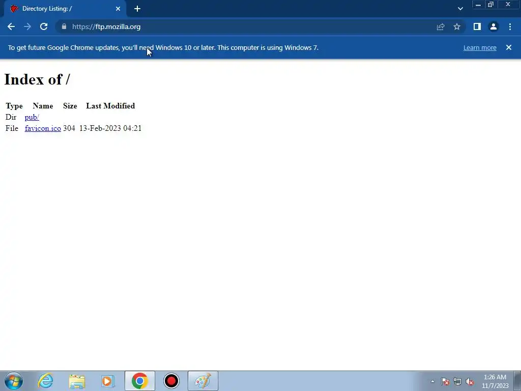This screenshot has width=521, height=391.
Task: Reload the current page
Action: (x=44, y=26)
